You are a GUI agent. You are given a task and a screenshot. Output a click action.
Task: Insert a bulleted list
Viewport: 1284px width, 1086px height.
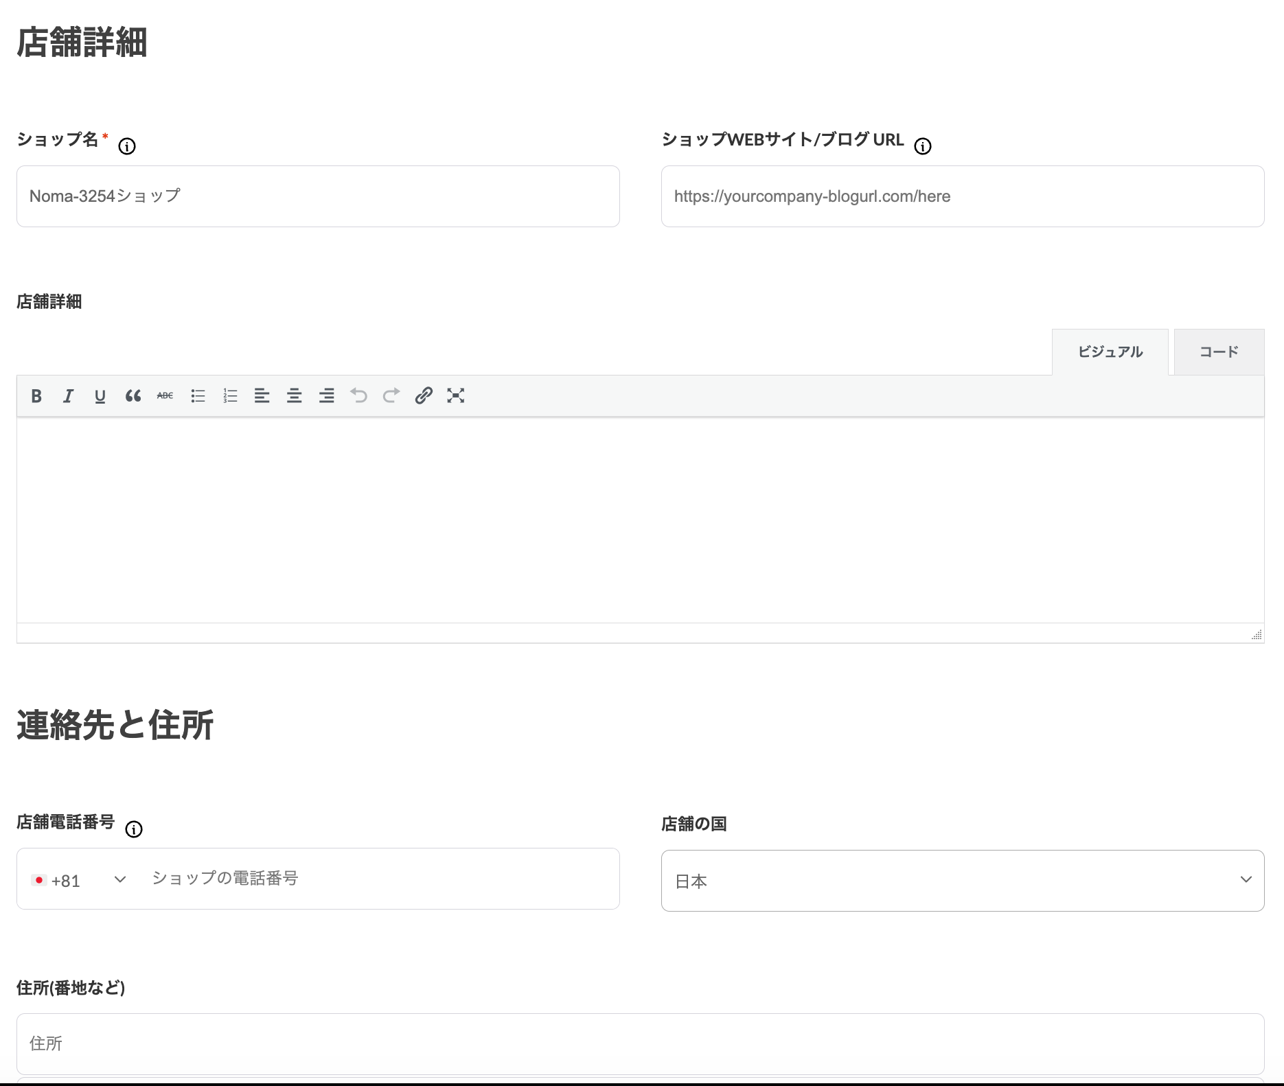[x=198, y=396]
